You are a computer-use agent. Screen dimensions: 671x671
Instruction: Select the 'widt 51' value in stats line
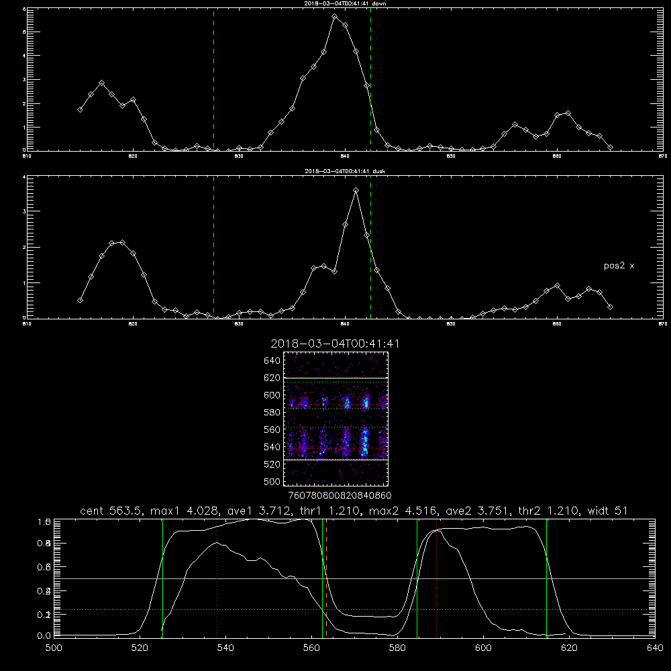tap(608, 511)
